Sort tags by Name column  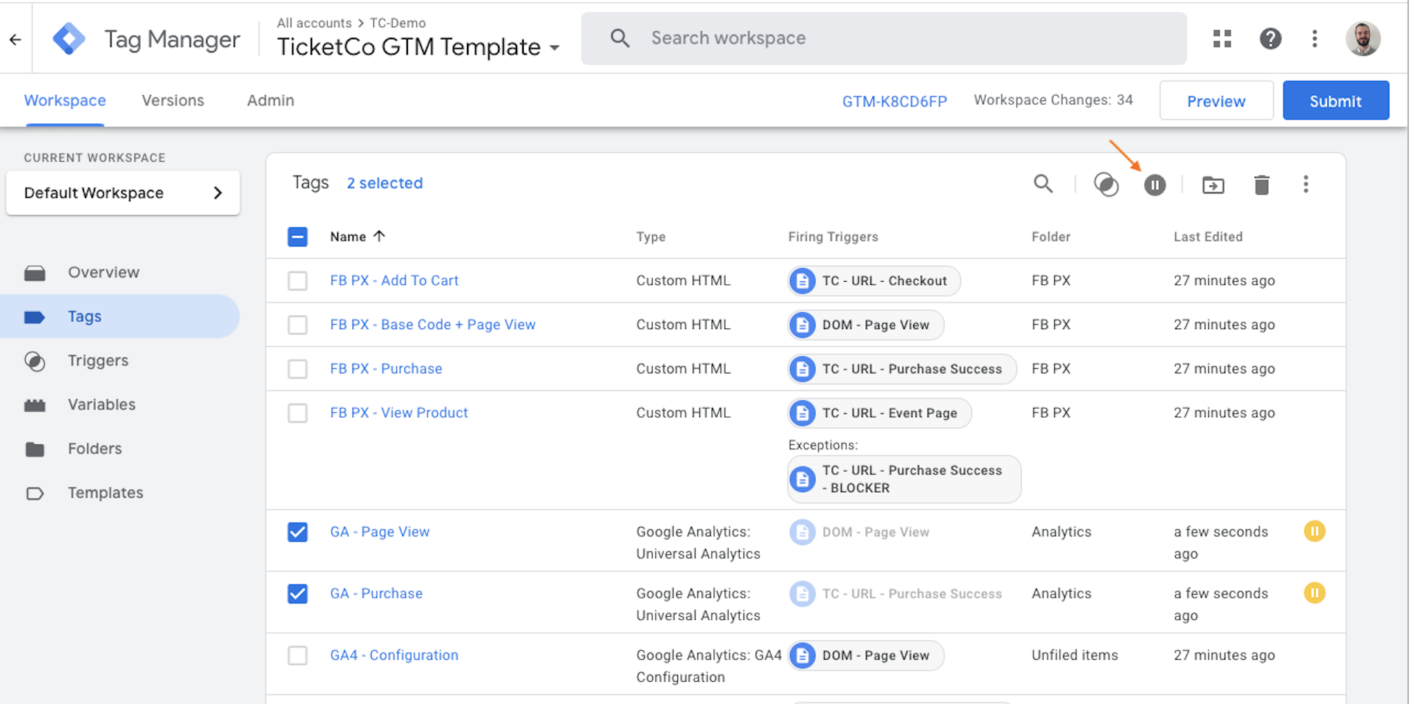pyautogui.click(x=358, y=237)
